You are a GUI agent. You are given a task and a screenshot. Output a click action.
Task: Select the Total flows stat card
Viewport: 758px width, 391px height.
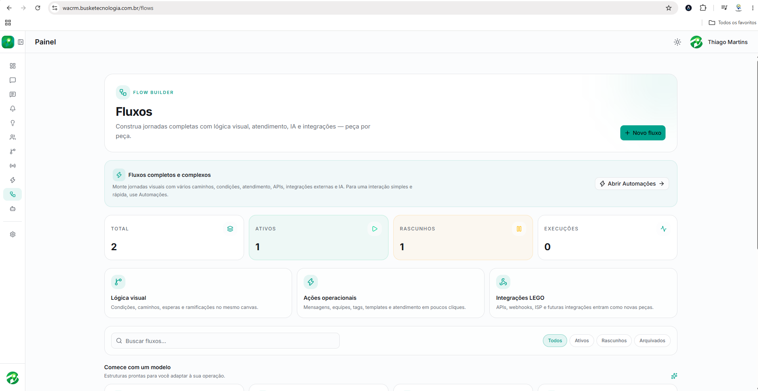pos(174,238)
